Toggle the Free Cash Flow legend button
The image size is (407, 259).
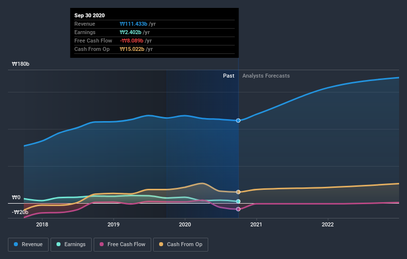coord(122,245)
